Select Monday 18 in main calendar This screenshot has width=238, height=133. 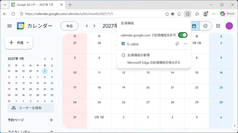[x=99, y=88]
